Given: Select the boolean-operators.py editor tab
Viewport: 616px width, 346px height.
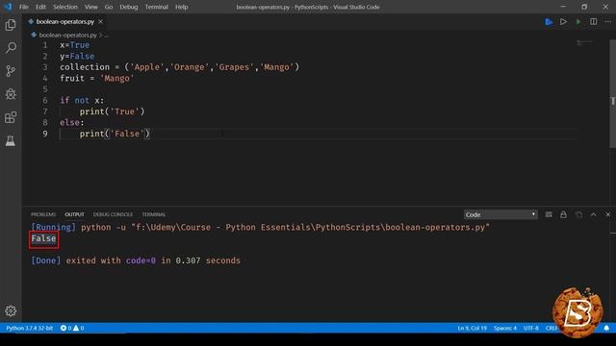Looking at the screenshot, I should click(x=65, y=21).
